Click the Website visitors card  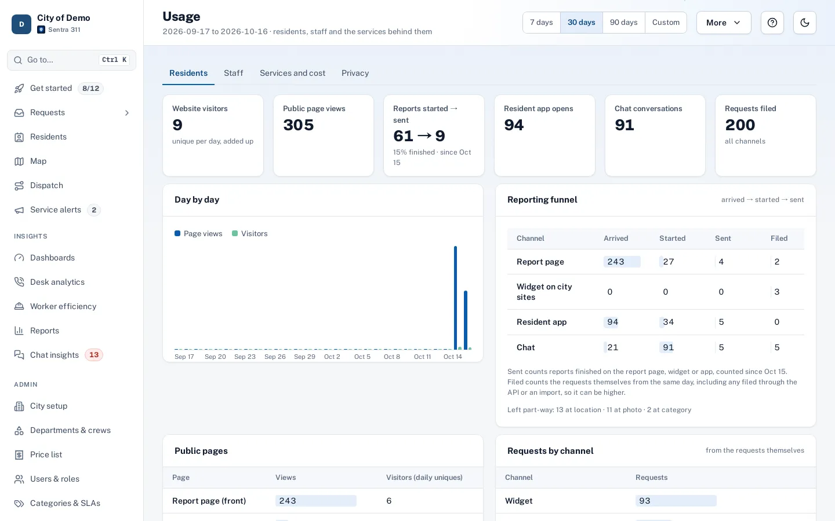213,135
